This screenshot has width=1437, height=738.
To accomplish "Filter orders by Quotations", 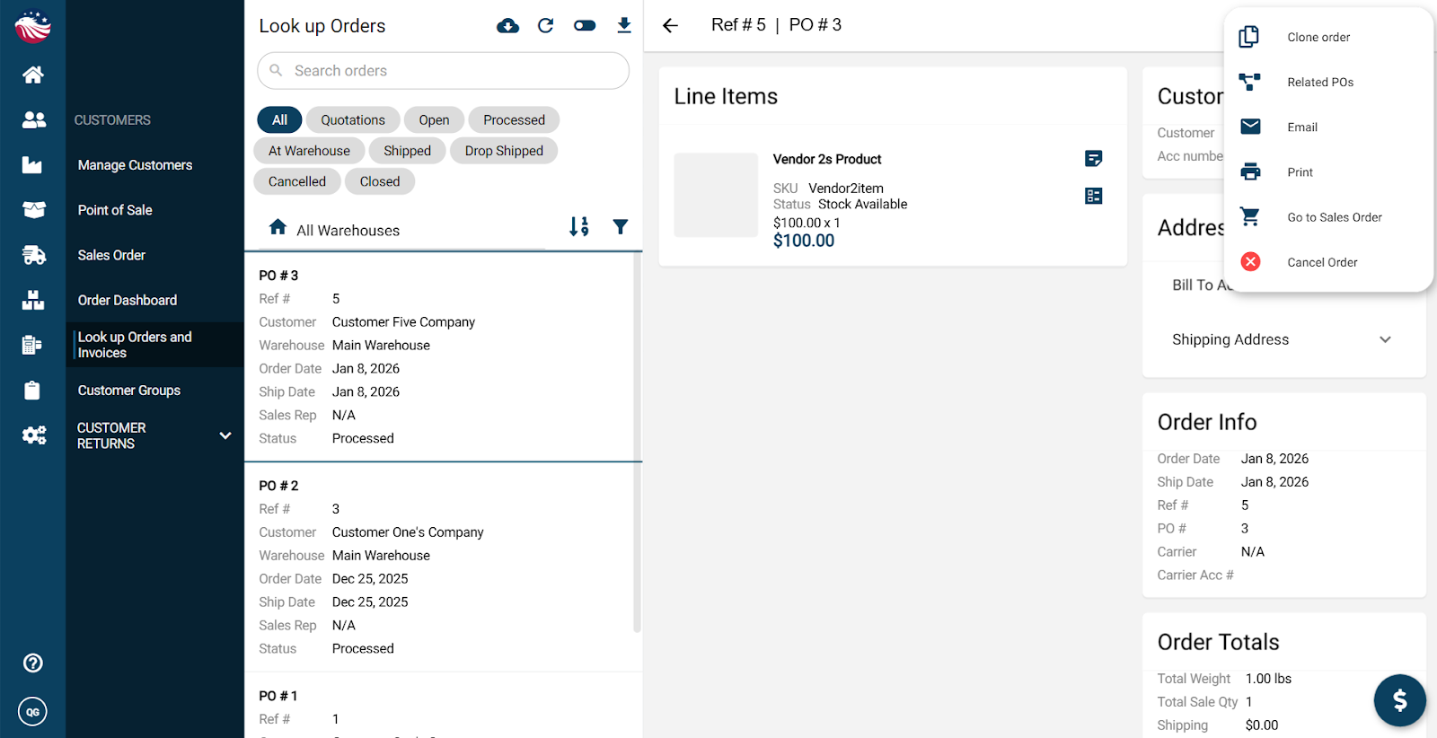I will pos(353,119).
